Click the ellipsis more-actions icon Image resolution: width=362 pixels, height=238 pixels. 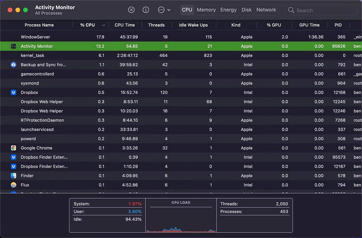(x=161, y=10)
